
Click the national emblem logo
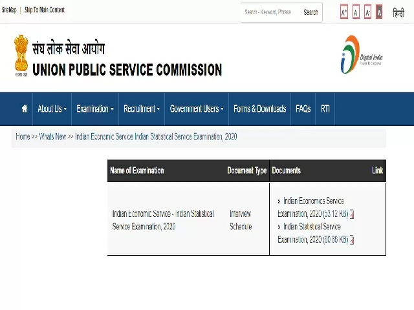(x=21, y=56)
